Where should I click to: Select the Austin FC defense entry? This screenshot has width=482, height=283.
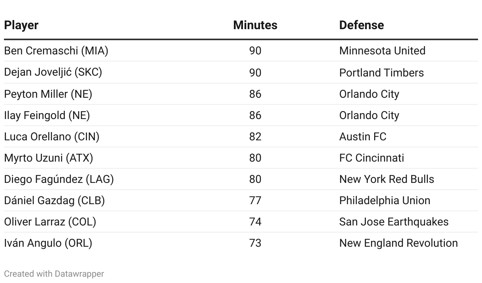click(x=363, y=137)
